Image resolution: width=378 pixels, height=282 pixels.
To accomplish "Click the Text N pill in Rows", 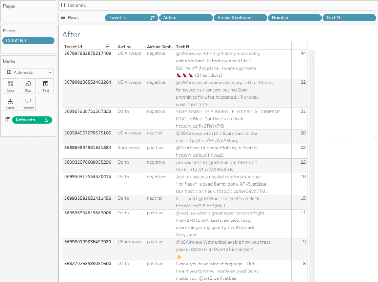I will (349, 18).
